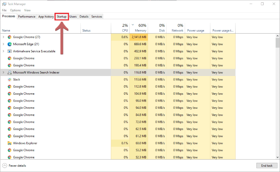Select the Windows Explorer process row

point(118,143)
